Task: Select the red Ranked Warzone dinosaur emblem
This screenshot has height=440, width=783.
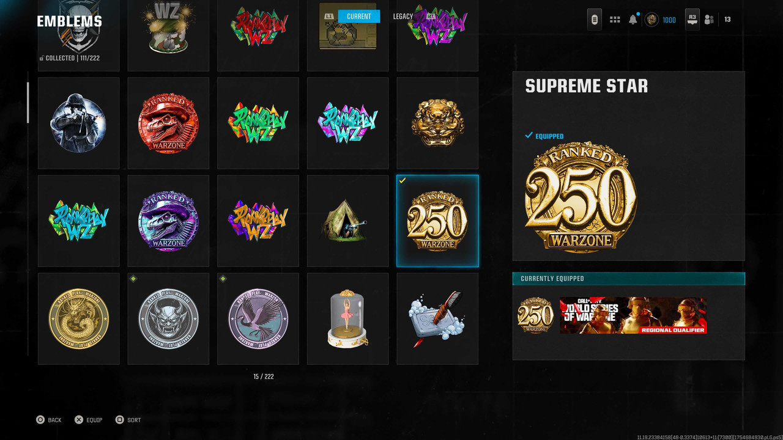Action: 168,123
